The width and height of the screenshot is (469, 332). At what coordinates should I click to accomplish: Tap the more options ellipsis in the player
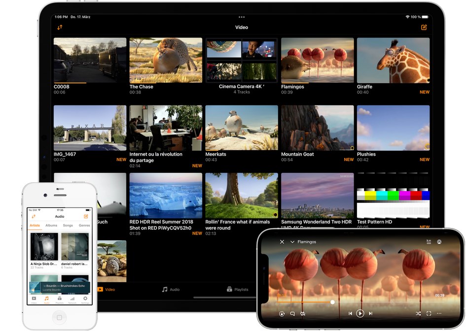coord(439,313)
